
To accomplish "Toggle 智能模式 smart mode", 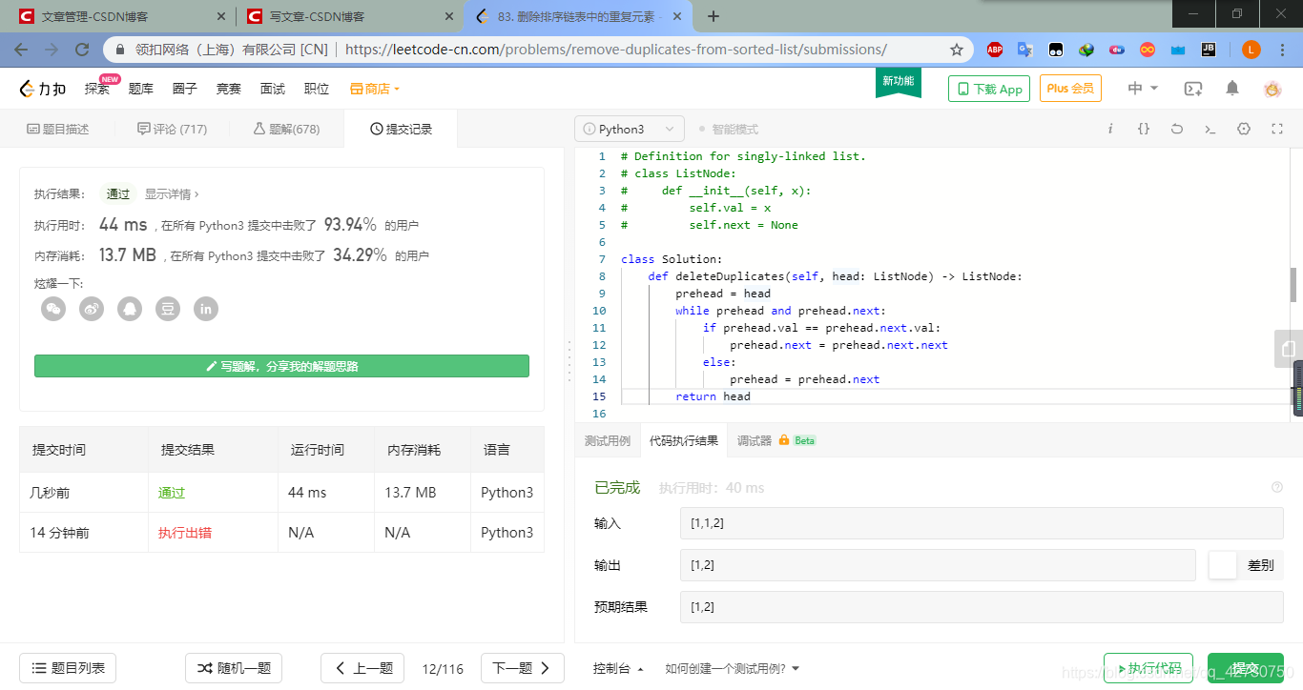I will click(729, 129).
